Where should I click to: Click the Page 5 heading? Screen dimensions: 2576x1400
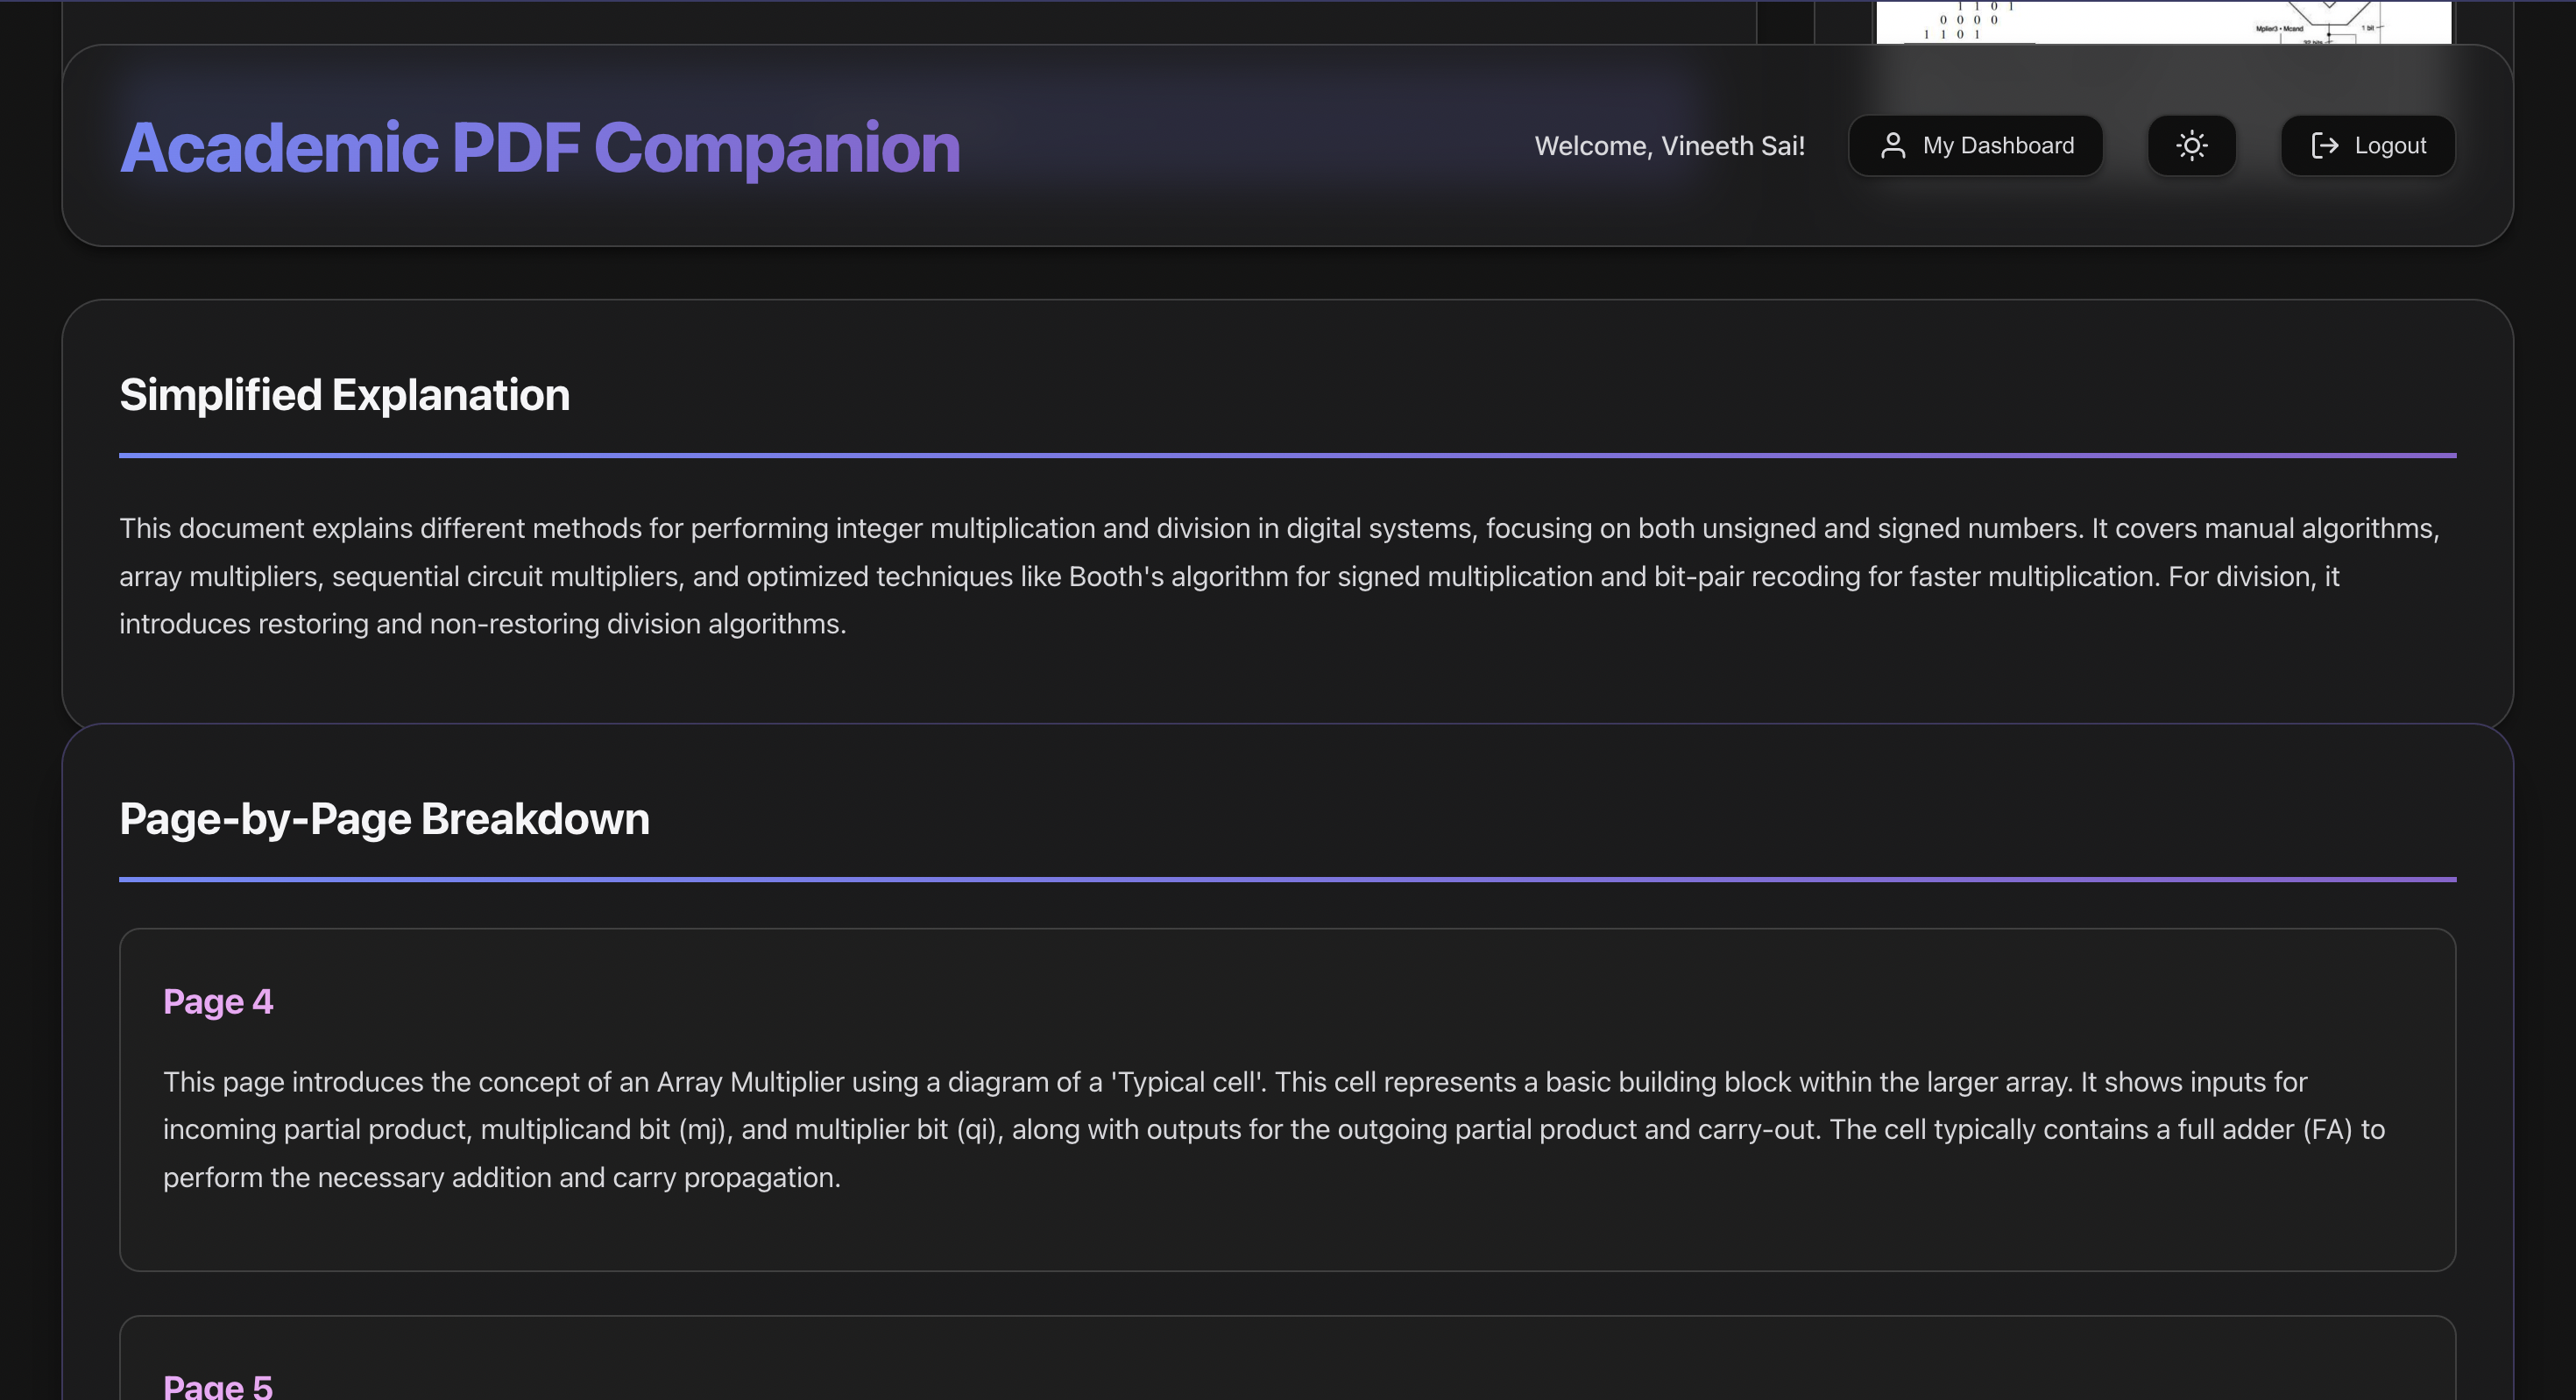click(x=218, y=1386)
